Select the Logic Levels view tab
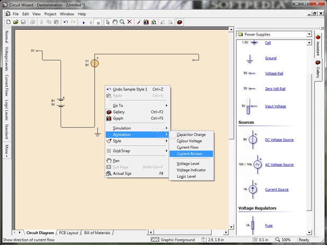 tap(7, 110)
